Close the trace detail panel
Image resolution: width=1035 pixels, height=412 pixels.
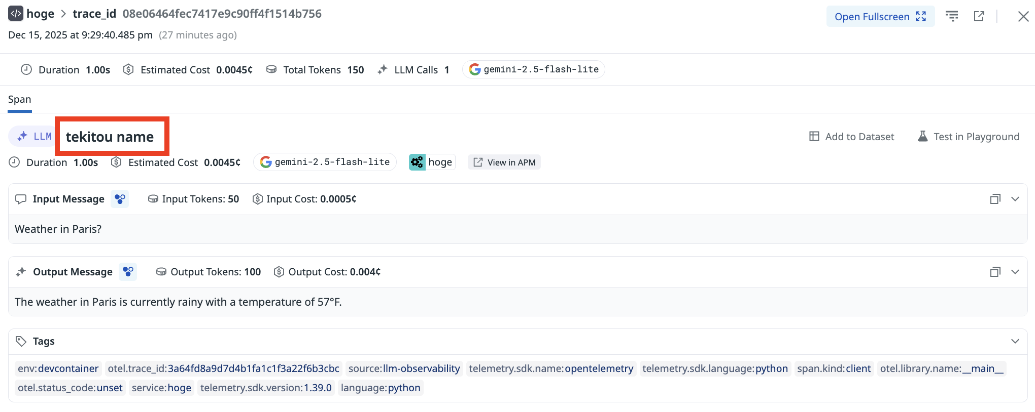tap(1023, 16)
